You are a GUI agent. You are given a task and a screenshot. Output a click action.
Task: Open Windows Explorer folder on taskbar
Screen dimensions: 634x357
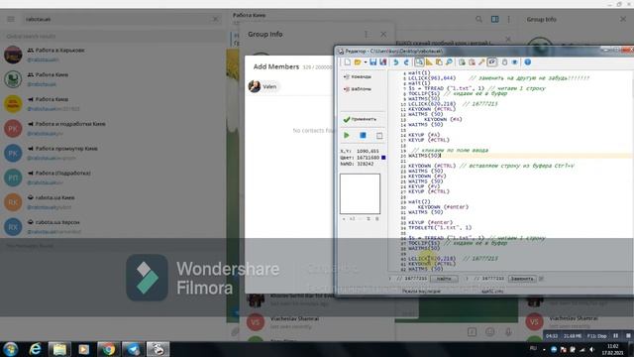[59, 349]
